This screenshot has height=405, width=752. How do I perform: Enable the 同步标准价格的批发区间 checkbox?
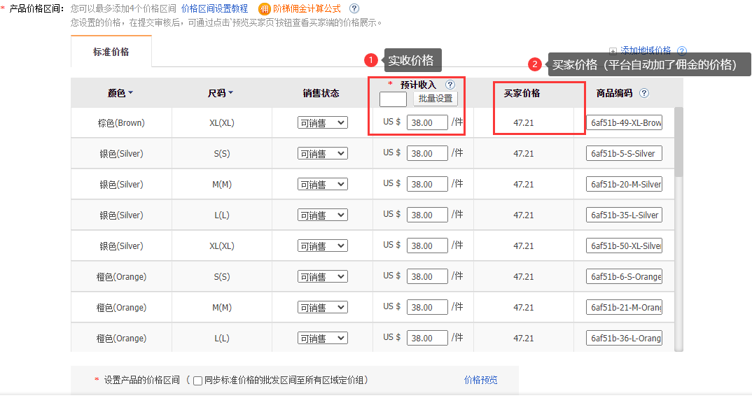197,381
